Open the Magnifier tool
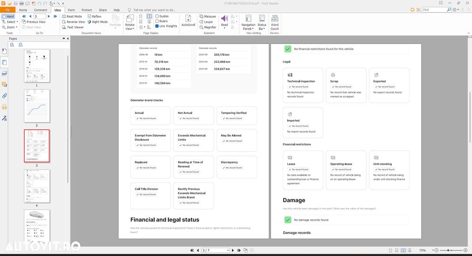Viewport: 472px width, 256px height. (x=208, y=27)
